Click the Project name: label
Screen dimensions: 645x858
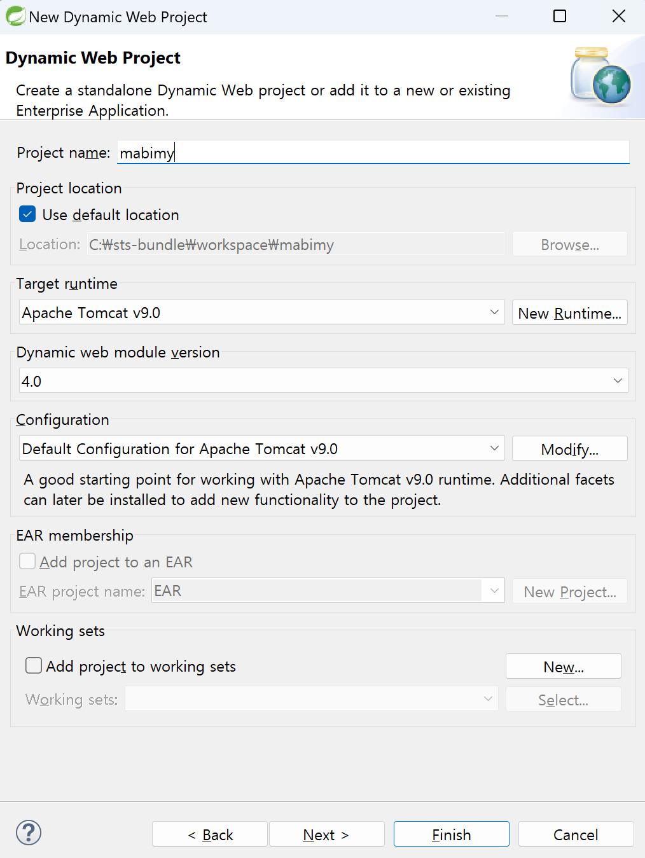coord(63,153)
